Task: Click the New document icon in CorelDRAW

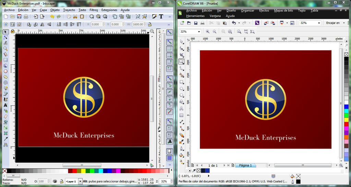Action: (182, 23)
